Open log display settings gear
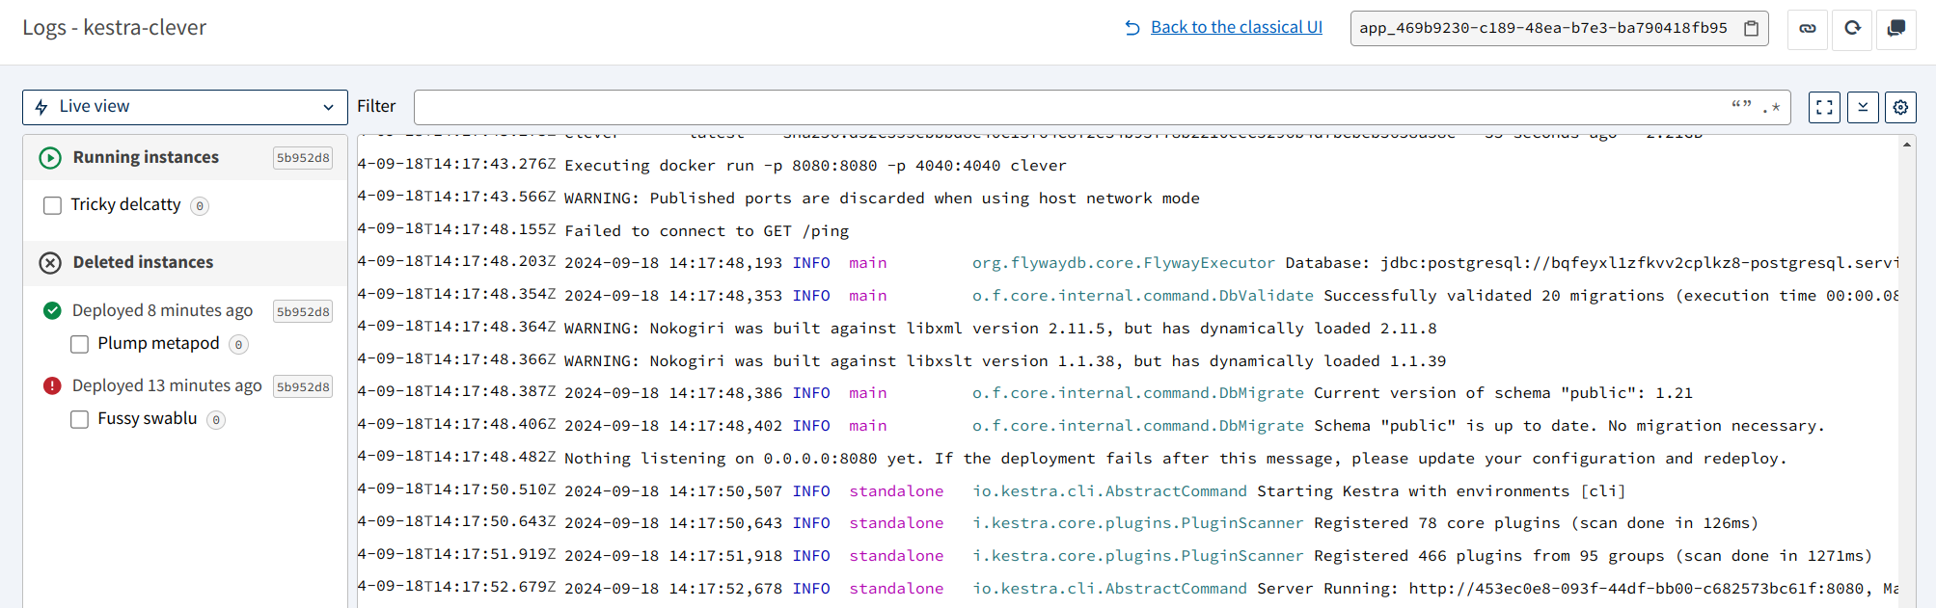This screenshot has width=1936, height=608. click(x=1900, y=107)
